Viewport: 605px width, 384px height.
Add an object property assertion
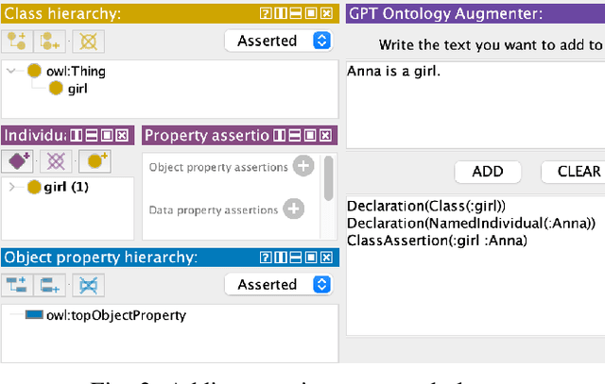302,167
